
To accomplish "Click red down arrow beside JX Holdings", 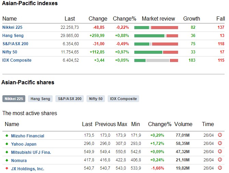I will pos(6,169).
